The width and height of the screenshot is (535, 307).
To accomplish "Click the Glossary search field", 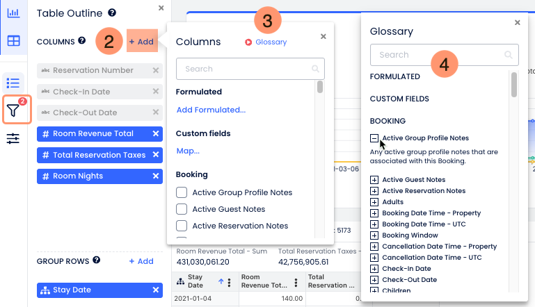I will [x=438, y=55].
